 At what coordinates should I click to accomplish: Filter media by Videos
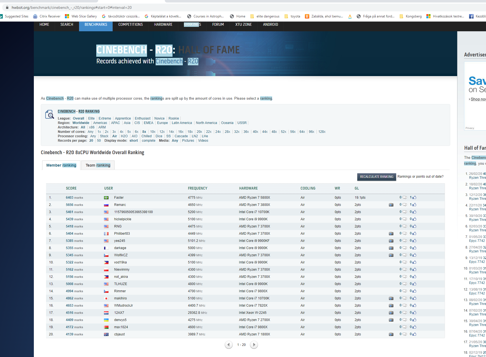pos(203,141)
